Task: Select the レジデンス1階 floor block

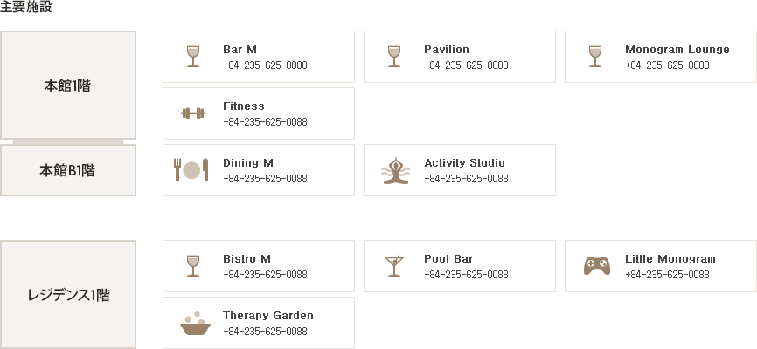Action: (68, 295)
